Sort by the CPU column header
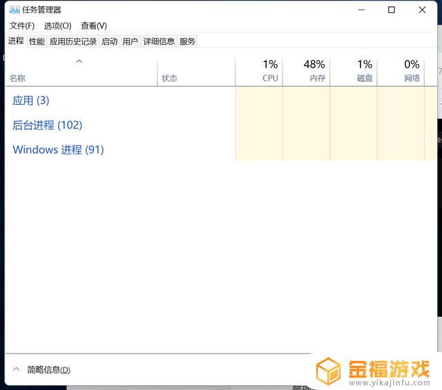The height and width of the screenshot is (390, 442). coord(259,72)
